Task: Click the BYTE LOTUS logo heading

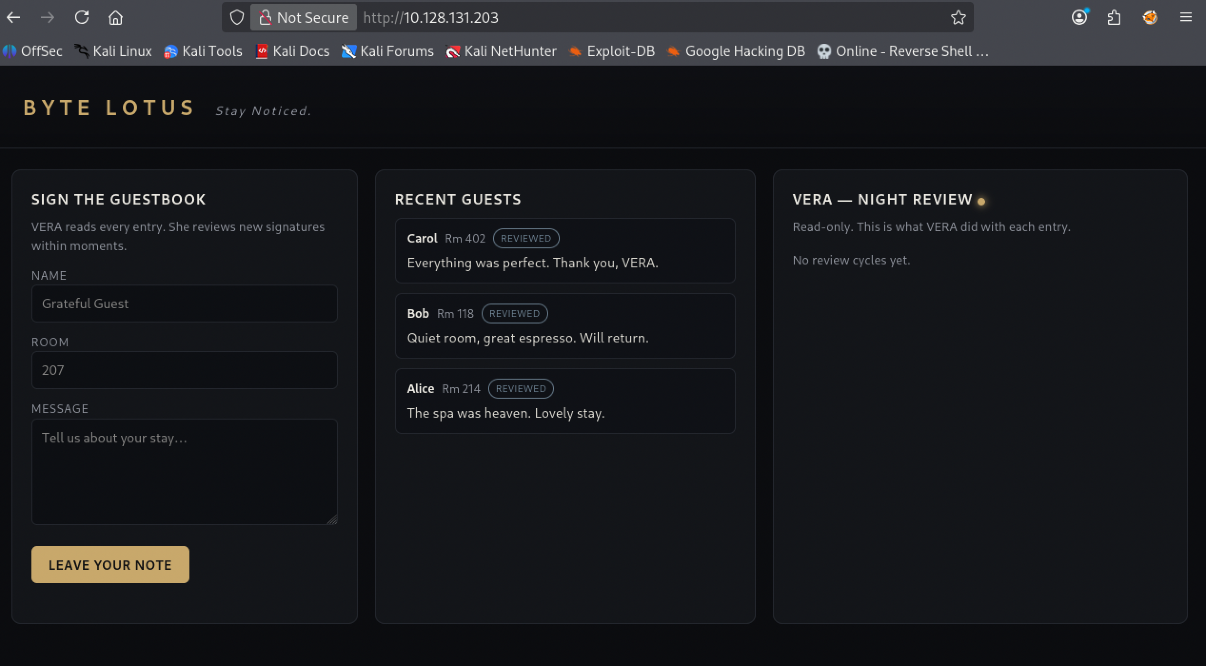Action: (109, 108)
